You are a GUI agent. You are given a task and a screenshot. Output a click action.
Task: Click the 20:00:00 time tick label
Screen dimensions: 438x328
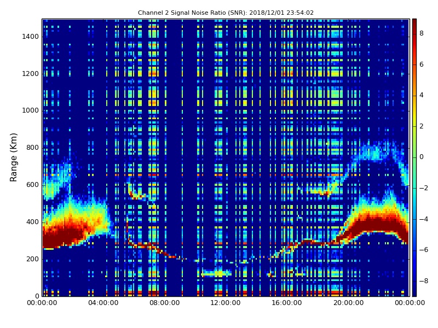[x=348, y=303]
